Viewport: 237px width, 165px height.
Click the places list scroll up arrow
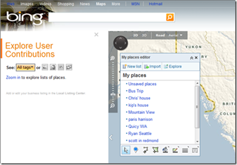[x=197, y=83]
